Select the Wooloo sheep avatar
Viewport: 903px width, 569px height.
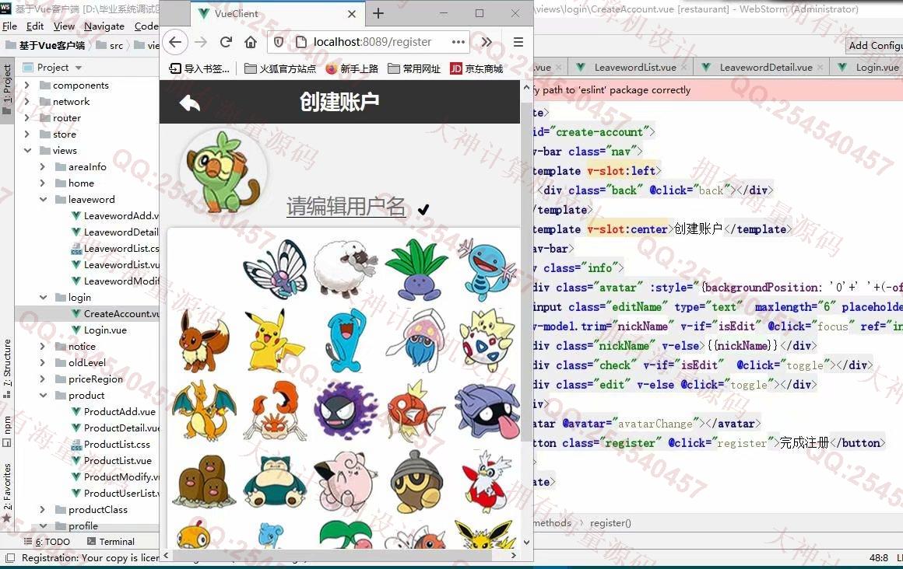click(346, 269)
